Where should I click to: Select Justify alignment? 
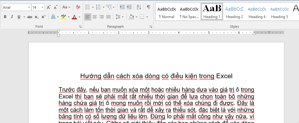[108, 17]
